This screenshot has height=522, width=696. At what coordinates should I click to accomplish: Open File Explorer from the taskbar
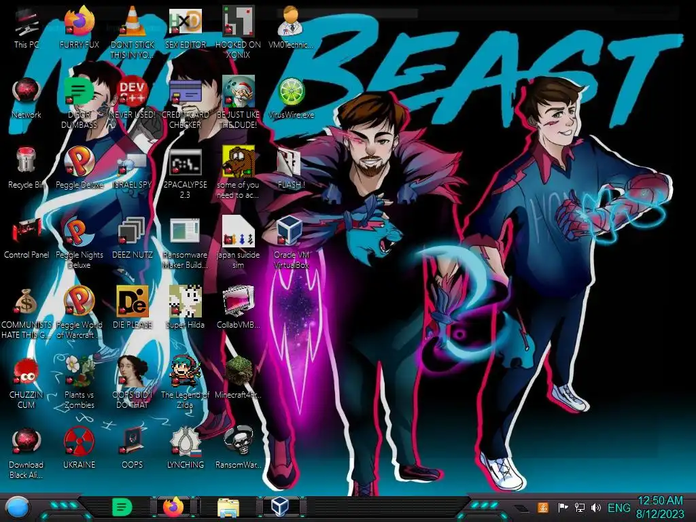point(228,508)
